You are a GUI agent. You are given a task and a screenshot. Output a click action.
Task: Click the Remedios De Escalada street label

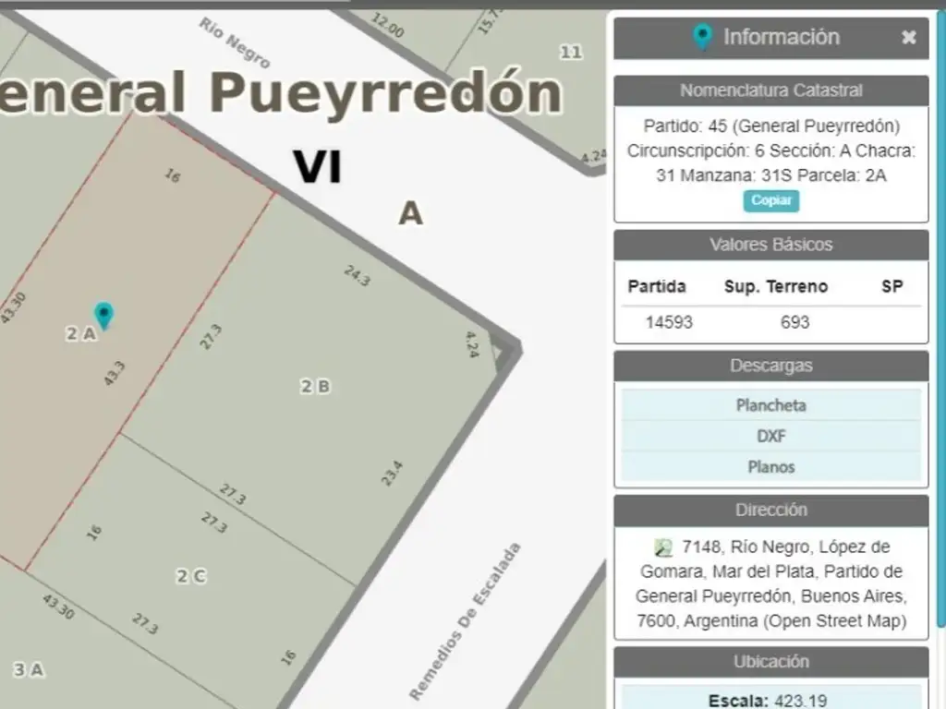pyautogui.click(x=465, y=620)
